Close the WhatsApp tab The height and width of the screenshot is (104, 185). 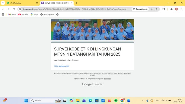pos(37,3)
